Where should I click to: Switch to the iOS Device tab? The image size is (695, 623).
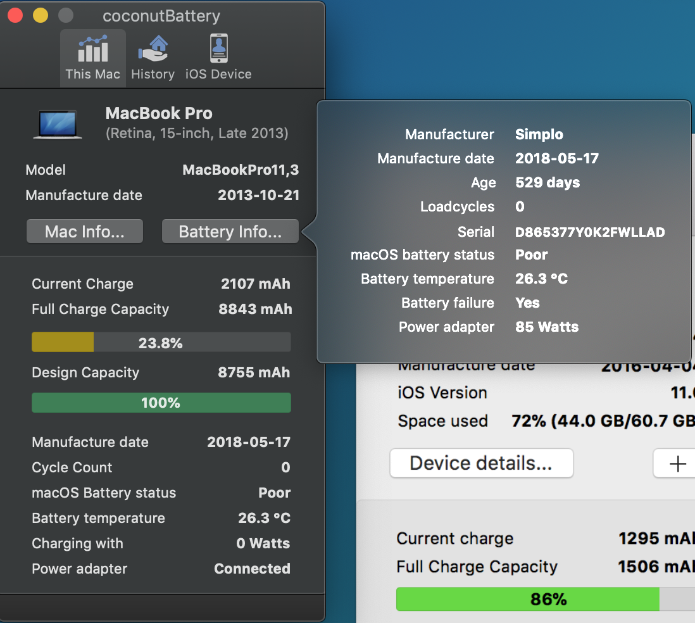tap(218, 58)
